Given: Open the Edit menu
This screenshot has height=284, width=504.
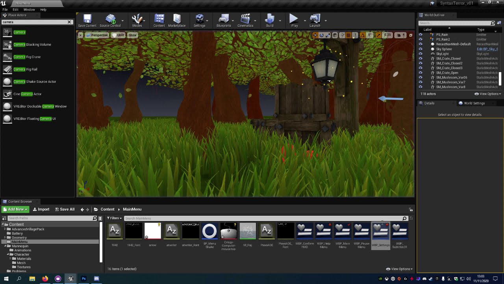Looking at the screenshot, I should 16,9.
